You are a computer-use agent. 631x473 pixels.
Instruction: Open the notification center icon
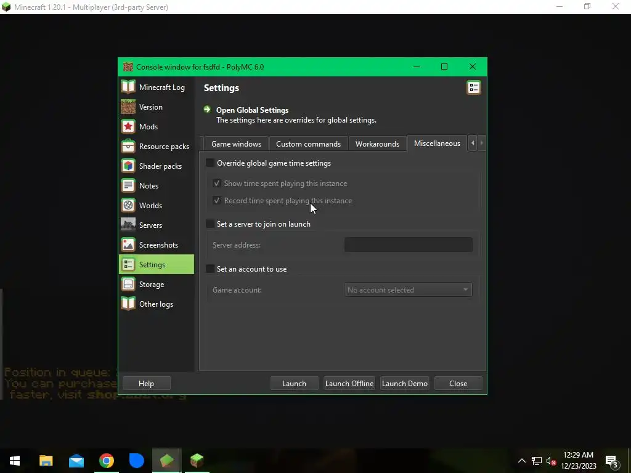(612, 461)
